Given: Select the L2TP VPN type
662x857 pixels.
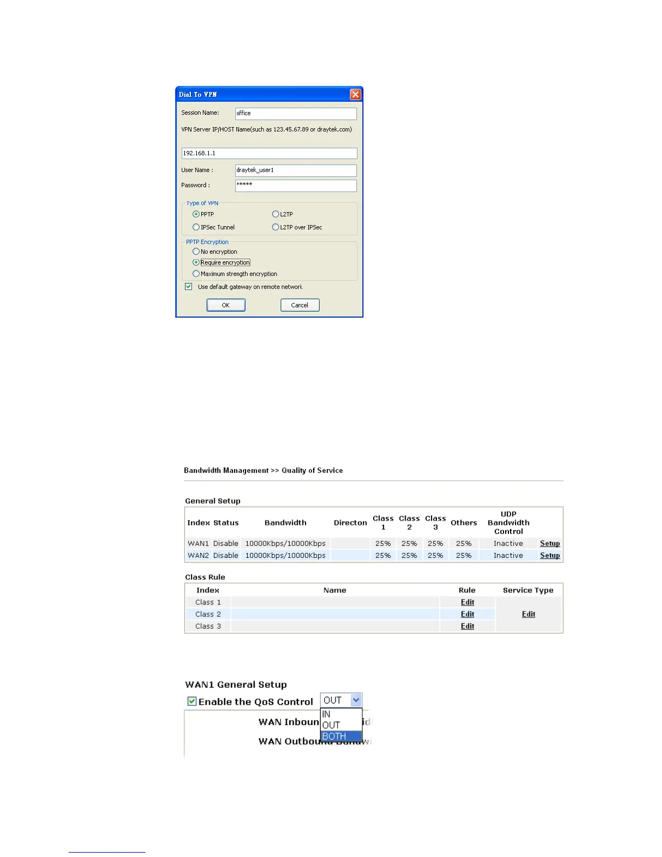Looking at the screenshot, I should (275, 214).
